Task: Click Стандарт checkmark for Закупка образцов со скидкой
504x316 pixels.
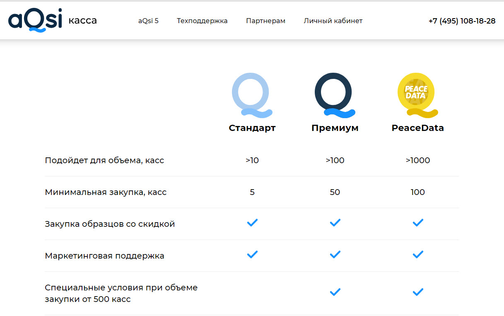Action: 252,223
